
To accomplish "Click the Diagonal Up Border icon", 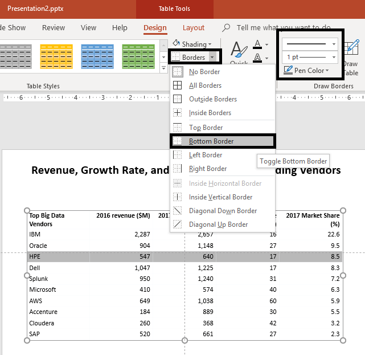I will pyautogui.click(x=178, y=225).
